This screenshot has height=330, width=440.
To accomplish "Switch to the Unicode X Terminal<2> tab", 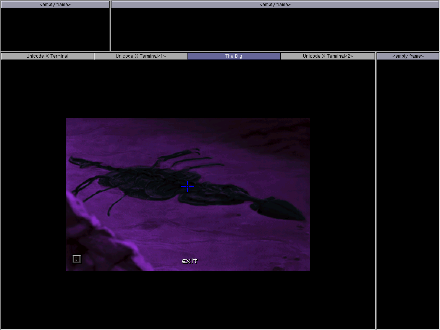I will pos(328,56).
